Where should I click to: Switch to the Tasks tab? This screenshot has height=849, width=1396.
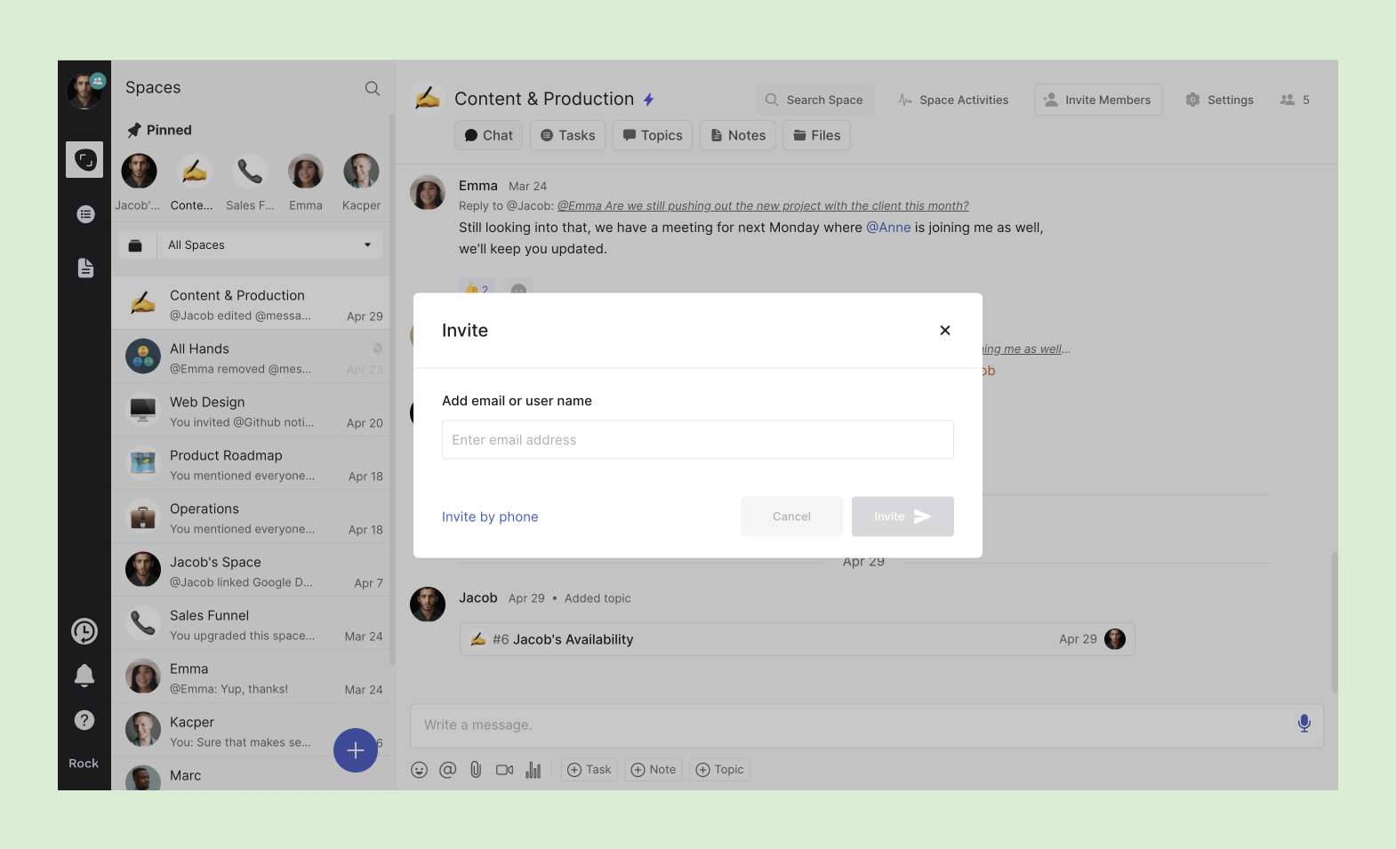pyautogui.click(x=567, y=136)
